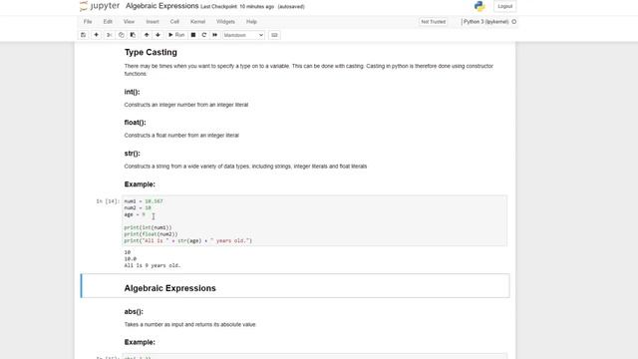Viewport: 638px width, 359px height.
Task: Click the float(): subheading
Action: click(136, 123)
